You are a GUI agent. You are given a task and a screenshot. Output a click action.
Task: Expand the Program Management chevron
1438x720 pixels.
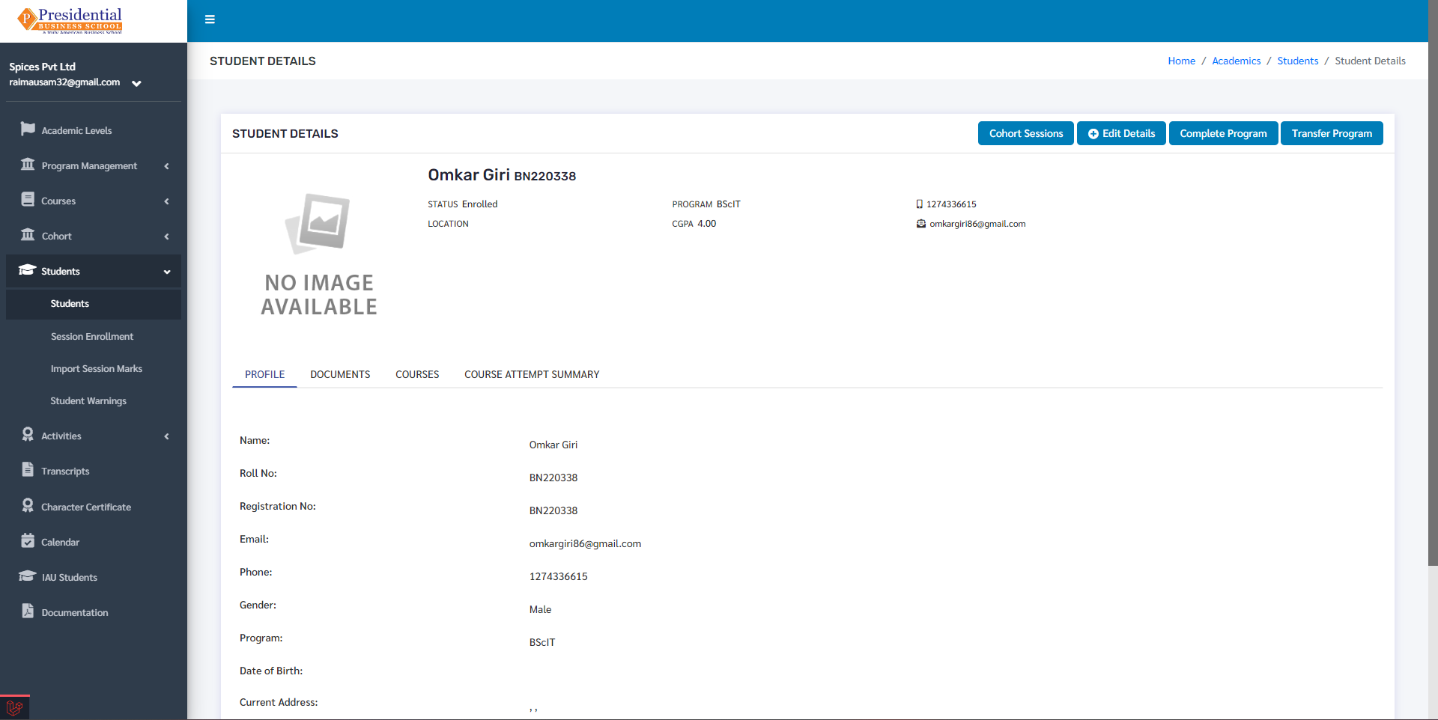tap(166, 166)
